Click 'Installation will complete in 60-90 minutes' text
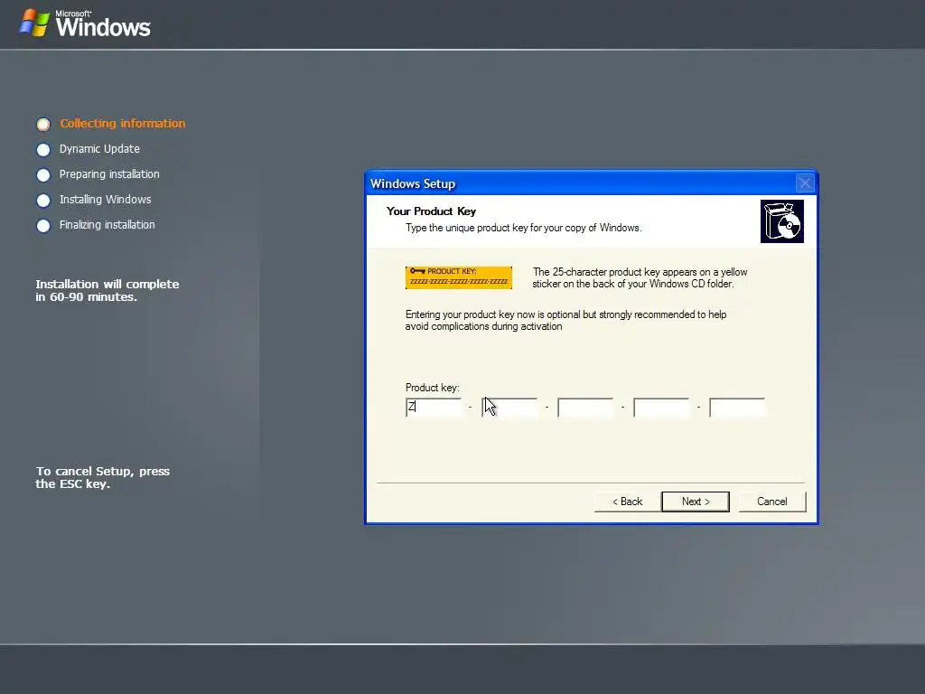Screen dimensions: 925x694 pyautogui.click(x=107, y=290)
